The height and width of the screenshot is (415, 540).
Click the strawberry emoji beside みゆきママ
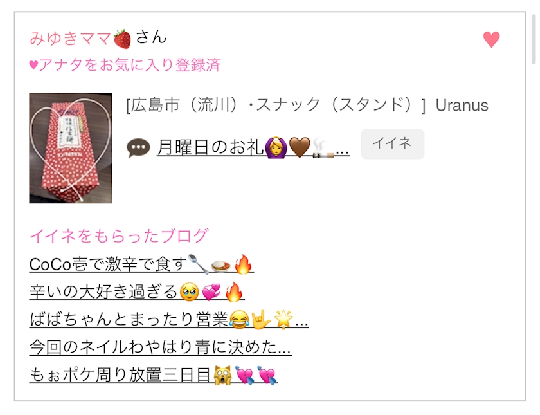[x=122, y=39]
